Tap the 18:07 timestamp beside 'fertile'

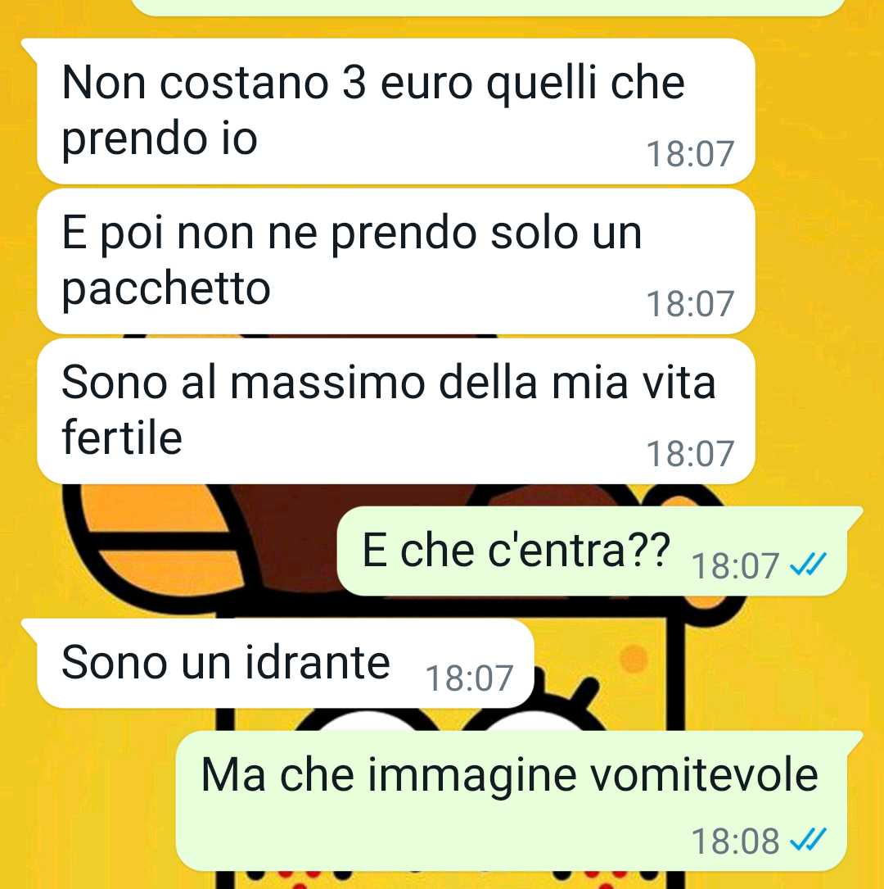click(x=690, y=454)
